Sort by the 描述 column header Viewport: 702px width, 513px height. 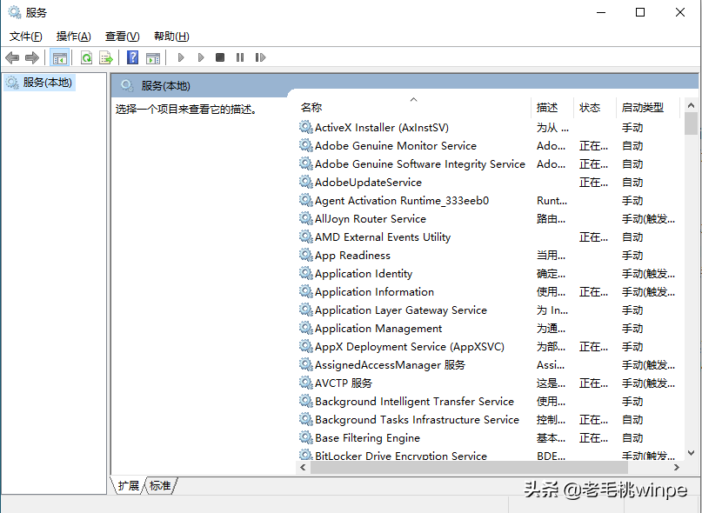pos(552,108)
